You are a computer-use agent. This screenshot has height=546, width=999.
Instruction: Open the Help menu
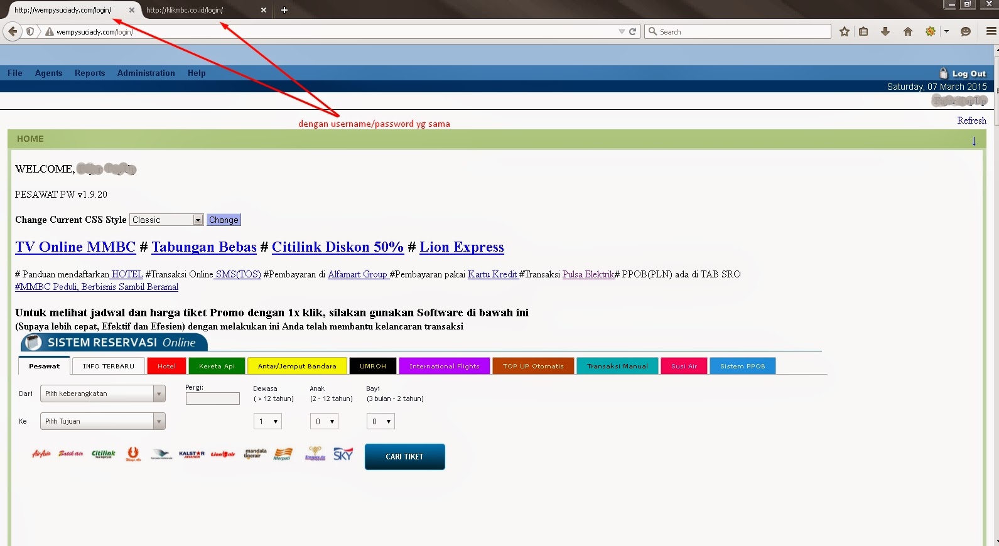point(197,73)
